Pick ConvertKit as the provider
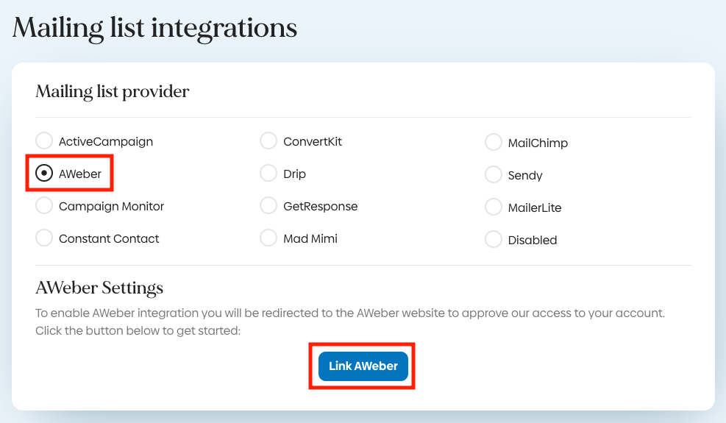The image size is (726, 423). tap(269, 141)
